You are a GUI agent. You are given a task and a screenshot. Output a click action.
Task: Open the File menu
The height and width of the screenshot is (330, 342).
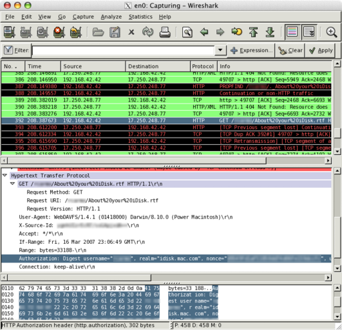pos(10,17)
